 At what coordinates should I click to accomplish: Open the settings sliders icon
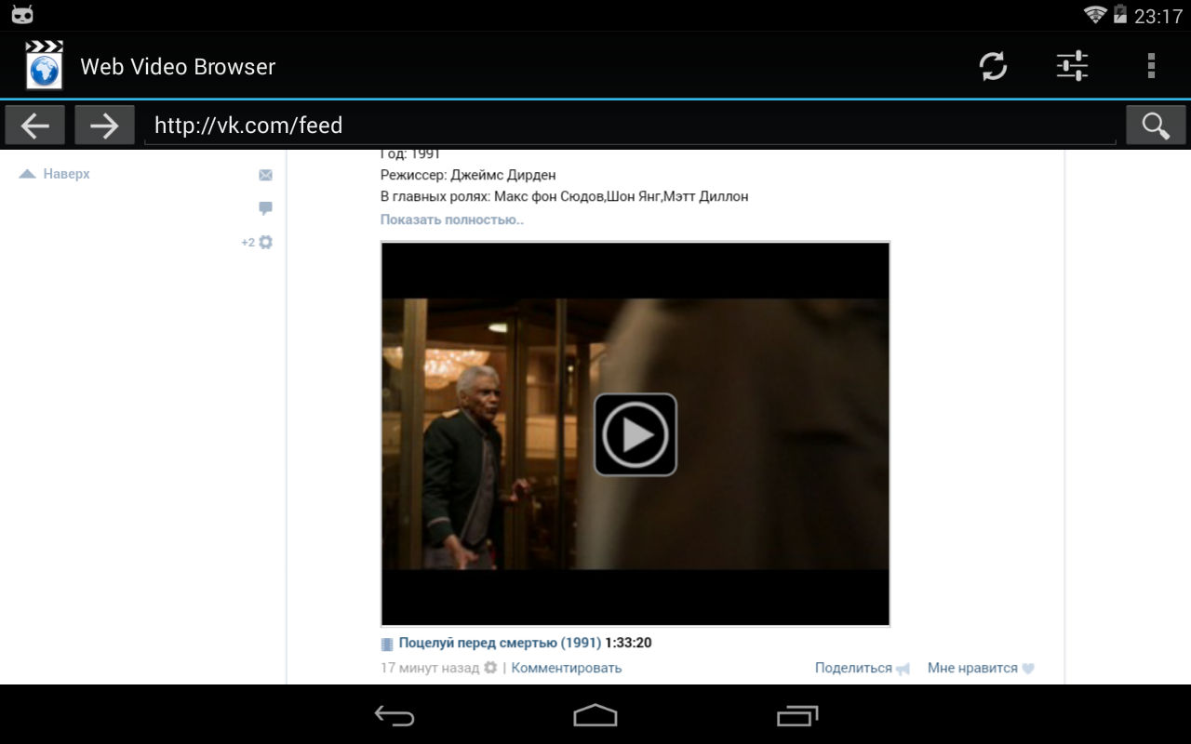1072,66
